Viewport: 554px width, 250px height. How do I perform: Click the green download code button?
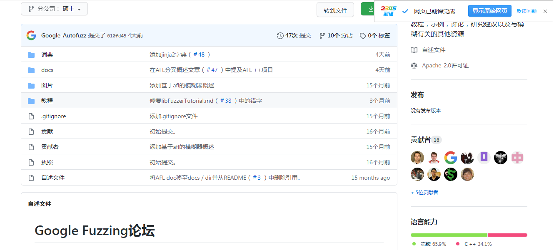368,9
